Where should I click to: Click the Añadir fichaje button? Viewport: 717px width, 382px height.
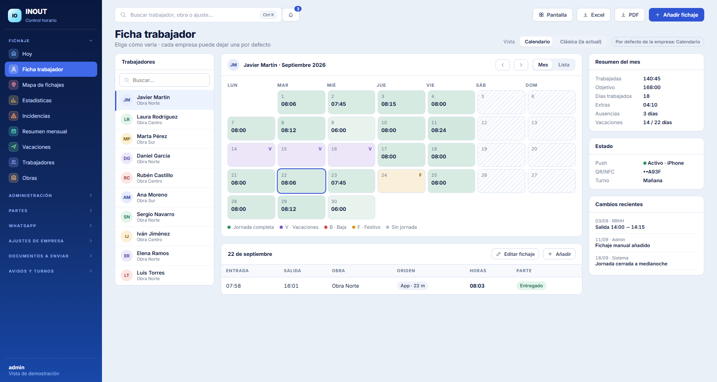[676, 15]
